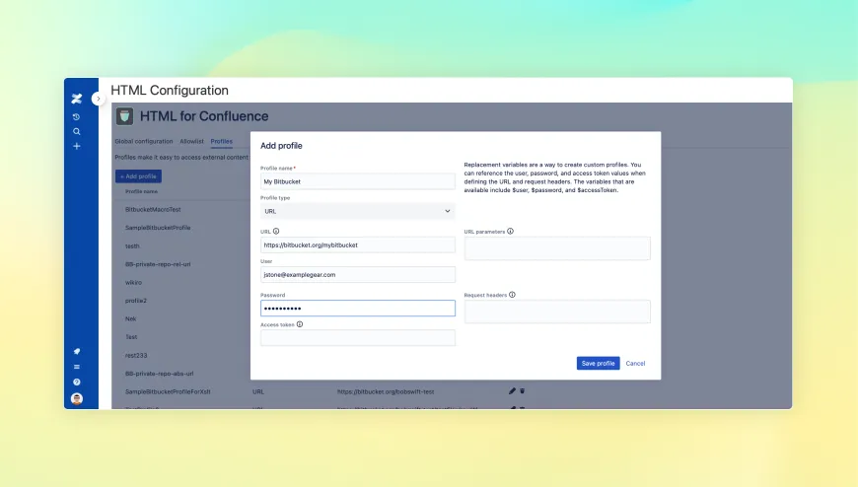
Task: Open the Profile type dropdown
Action: pyautogui.click(x=357, y=211)
